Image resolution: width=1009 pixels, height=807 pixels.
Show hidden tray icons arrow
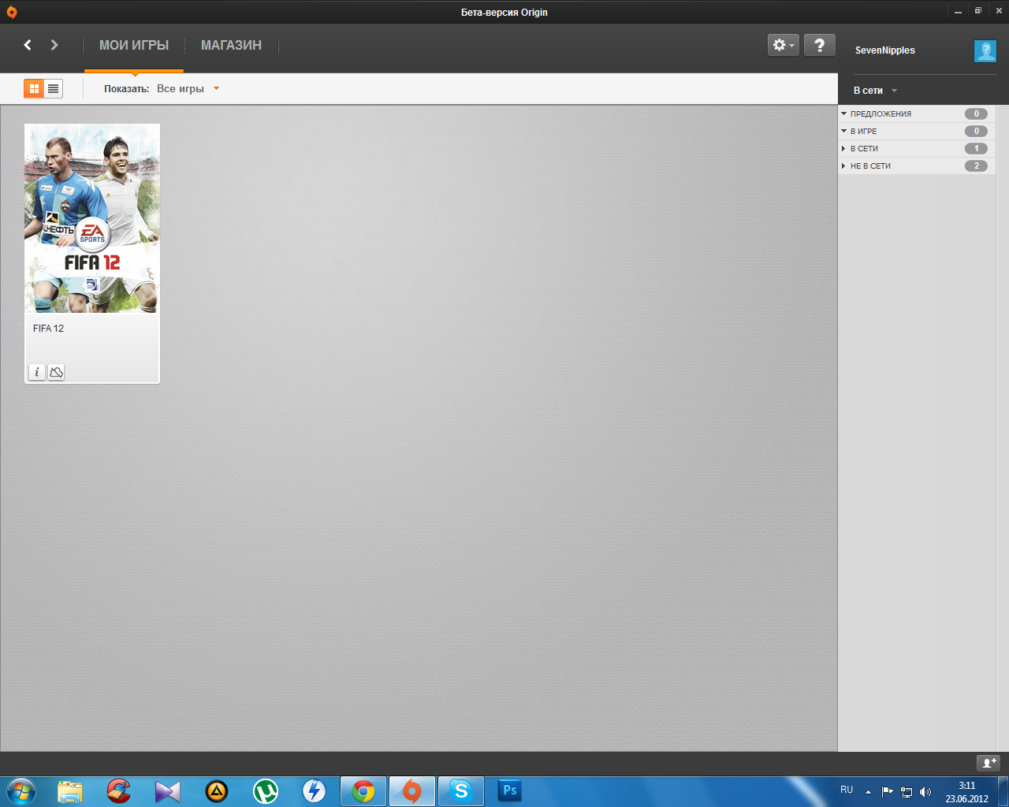click(868, 792)
